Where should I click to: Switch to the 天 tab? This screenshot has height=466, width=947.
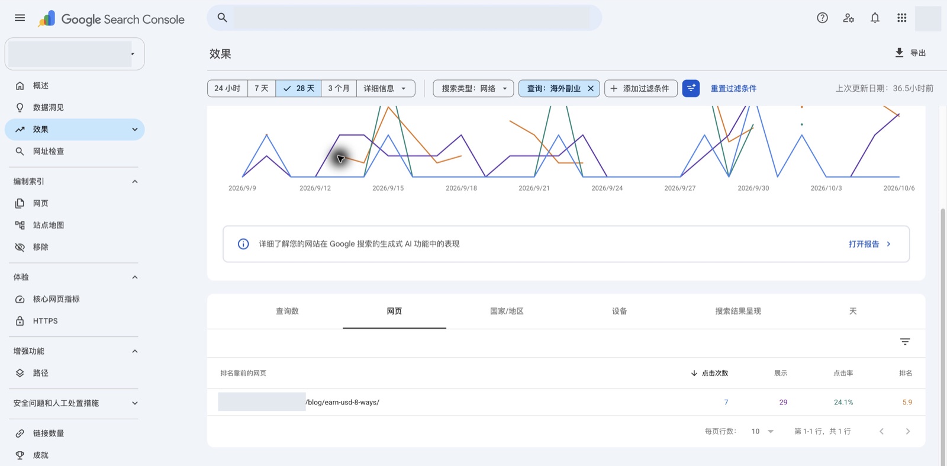click(853, 311)
